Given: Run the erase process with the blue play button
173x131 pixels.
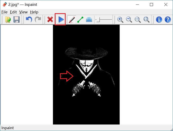Looking at the screenshot, I should pyautogui.click(x=61, y=20).
